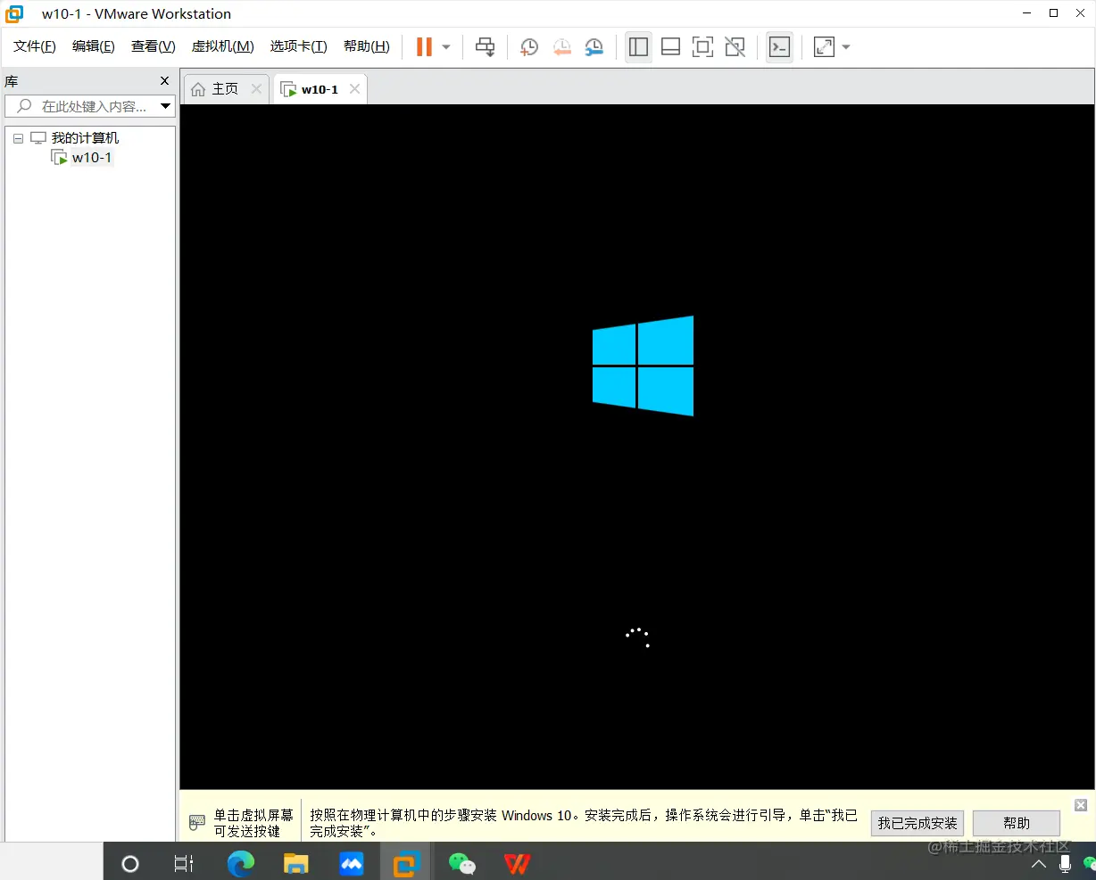Open the 编辑(E) menu

pyautogui.click(x=94, y=46)
